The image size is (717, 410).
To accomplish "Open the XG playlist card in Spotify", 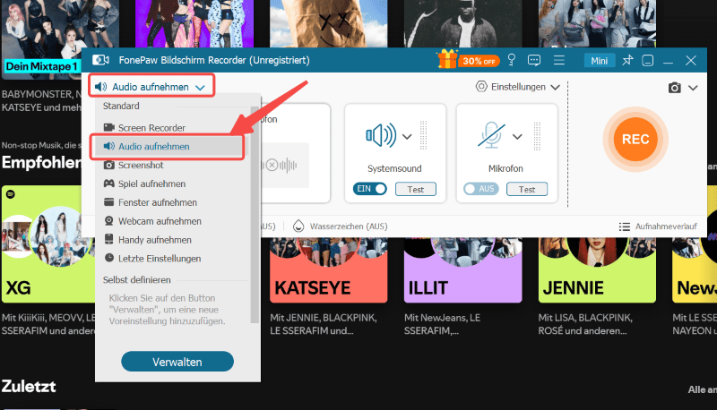I will (x=48, y=244).
